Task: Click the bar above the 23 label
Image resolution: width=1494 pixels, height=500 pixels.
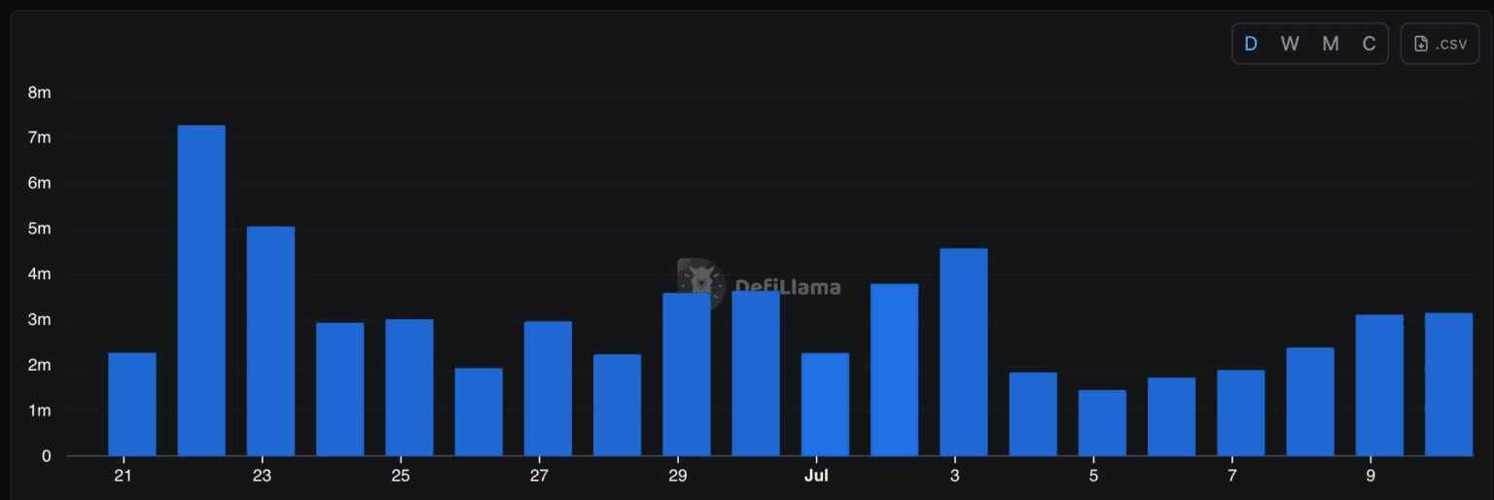Action: [270, 340]
